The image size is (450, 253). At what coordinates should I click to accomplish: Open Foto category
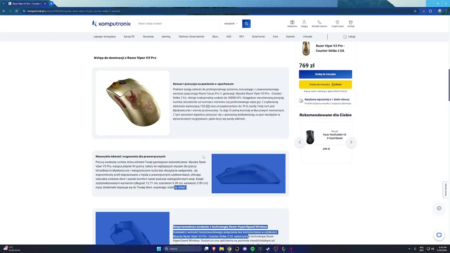coord(275,37)
